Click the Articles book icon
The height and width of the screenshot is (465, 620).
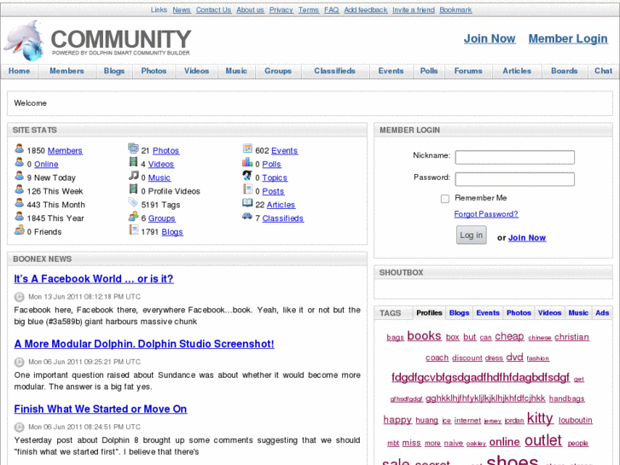point(247,203)
